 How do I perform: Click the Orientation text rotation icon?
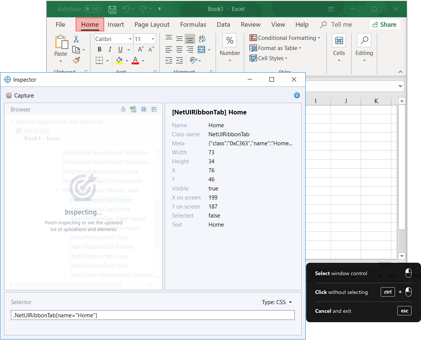[193, 60]
